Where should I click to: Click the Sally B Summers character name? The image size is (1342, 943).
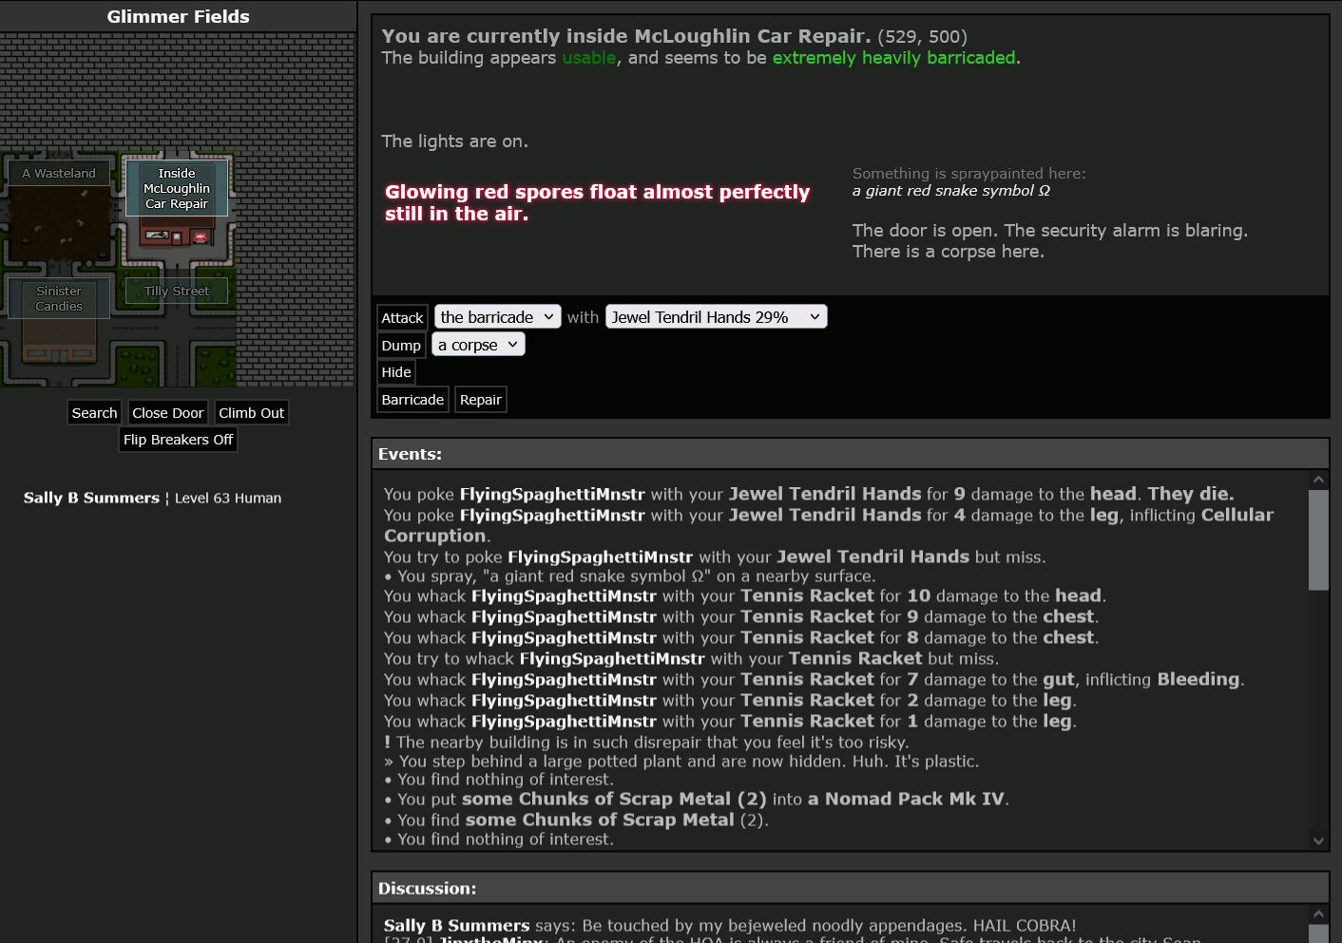pyautogui.click(x=91, y=498)
